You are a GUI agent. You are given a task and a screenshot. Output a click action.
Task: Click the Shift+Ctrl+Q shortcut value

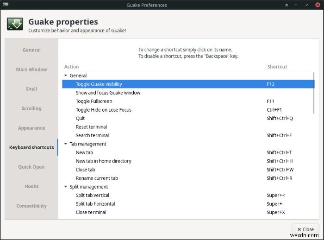click(x=280, y=118)
